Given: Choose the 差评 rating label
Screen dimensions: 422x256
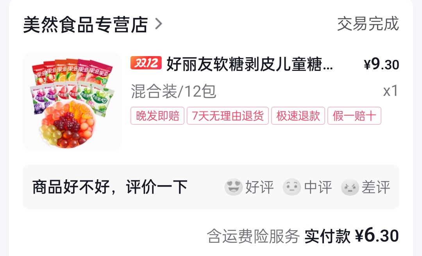Looking at the screenshot, I should (x=376, y=187).
